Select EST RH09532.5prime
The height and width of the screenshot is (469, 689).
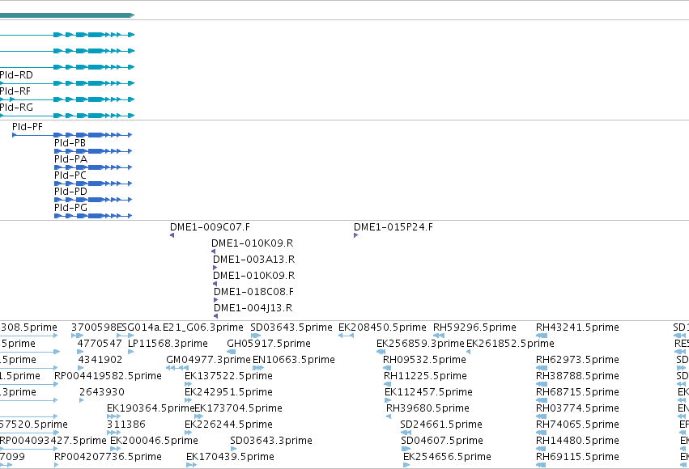pyautogui.click(x=424, y=360)
